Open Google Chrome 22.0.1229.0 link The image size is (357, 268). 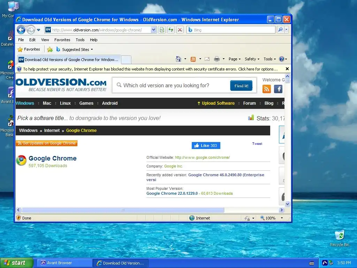pos(172,193)
